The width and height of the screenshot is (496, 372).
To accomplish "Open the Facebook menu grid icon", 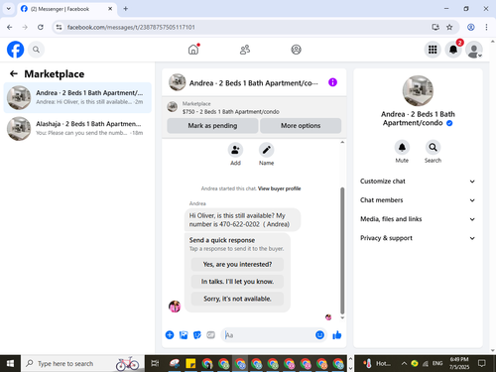I will point(433,50).
